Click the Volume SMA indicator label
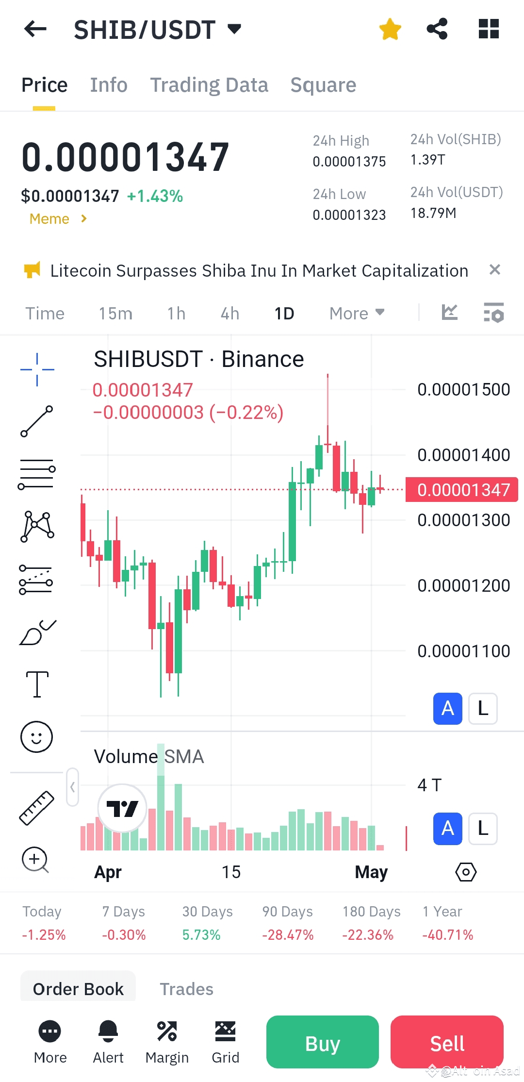524x1082 pixels. point(148,756)
